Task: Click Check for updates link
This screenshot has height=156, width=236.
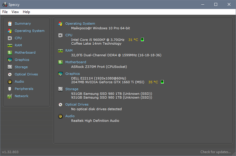Action: [x=215, y=152]
